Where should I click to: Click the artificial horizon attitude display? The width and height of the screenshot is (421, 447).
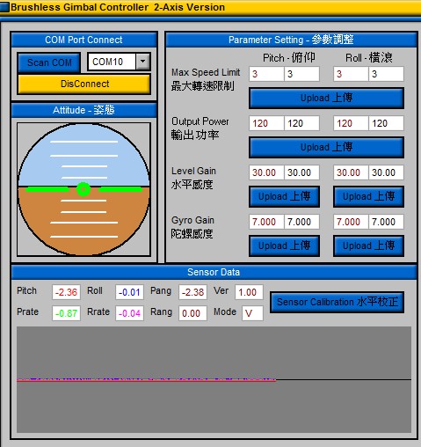point(83,189)
